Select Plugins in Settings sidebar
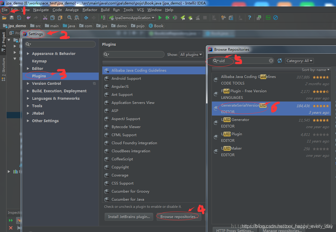The width and height of the screenshot is (336, 232). pyautogui.click(x=60, y=76)
